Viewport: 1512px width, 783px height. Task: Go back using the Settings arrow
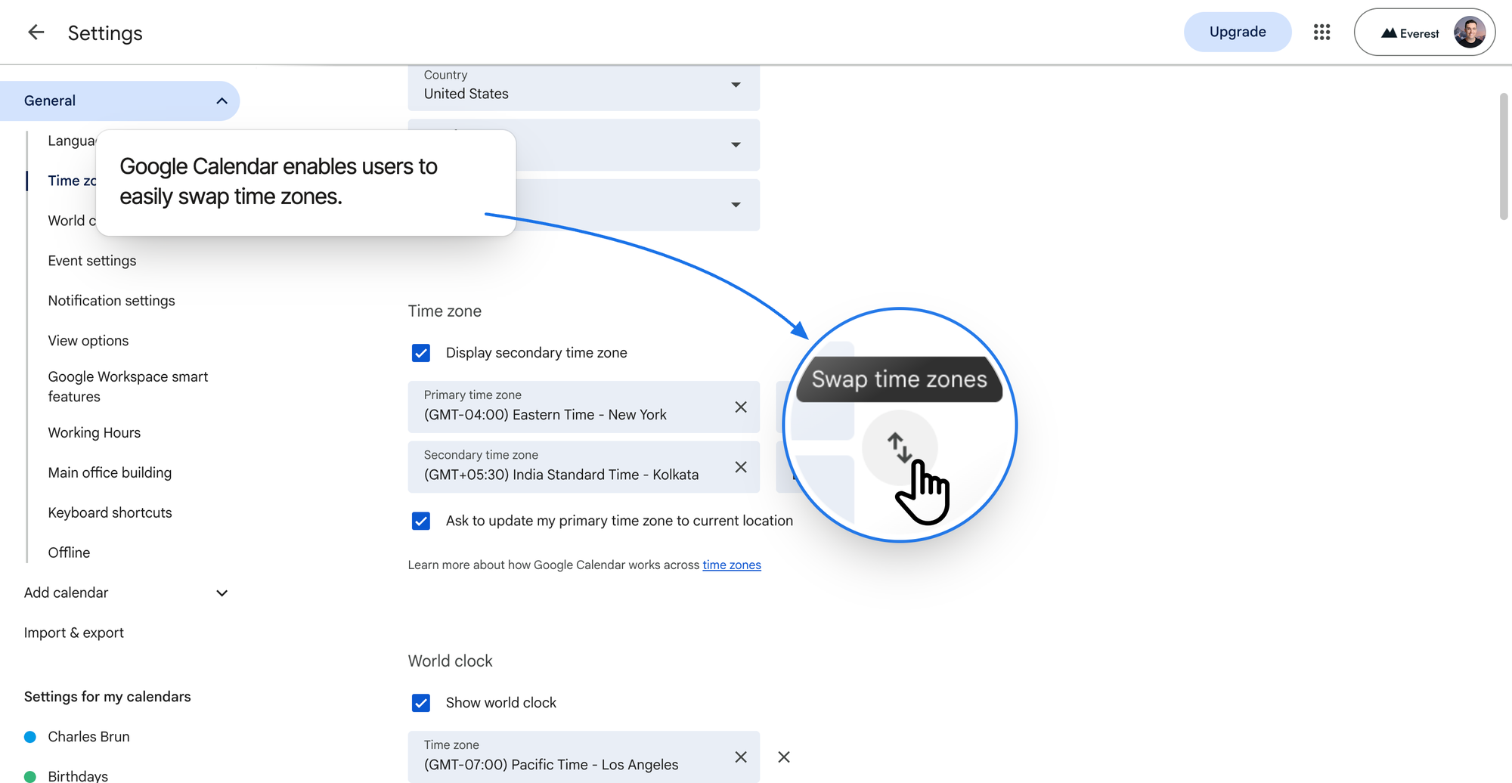tap(36, 32)
